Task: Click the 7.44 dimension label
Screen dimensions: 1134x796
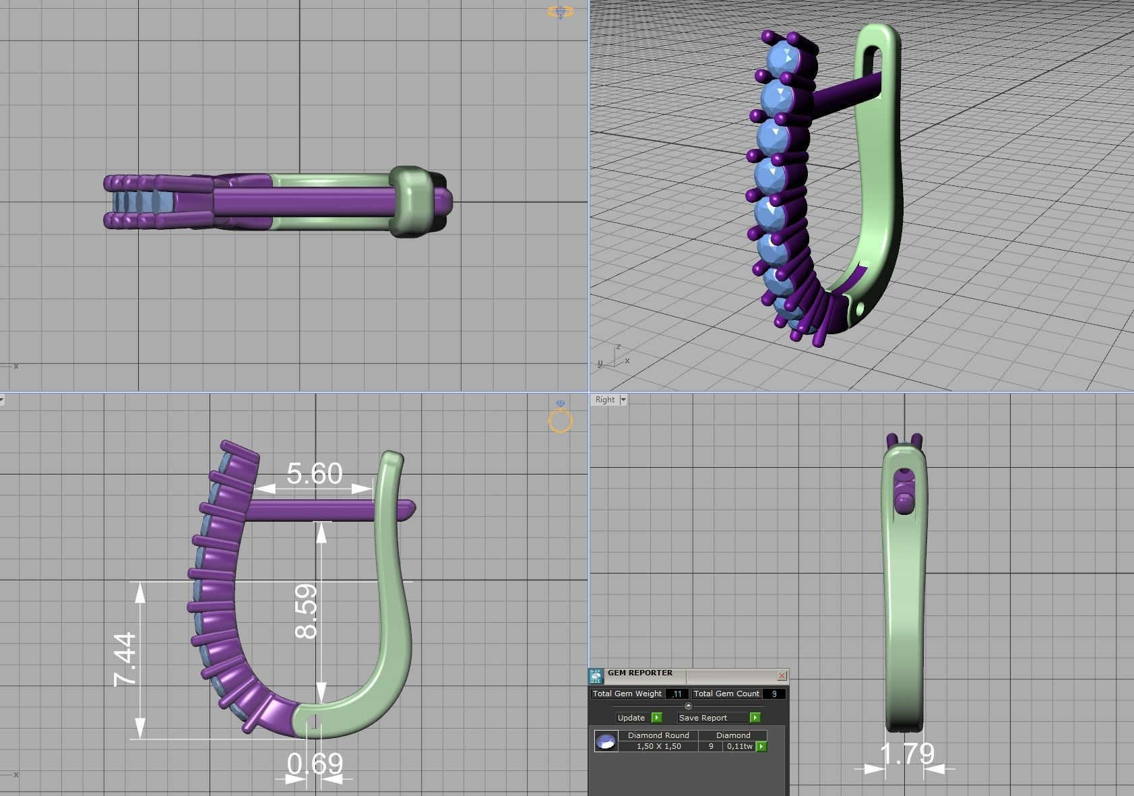Action: click(x=125, y=659)
